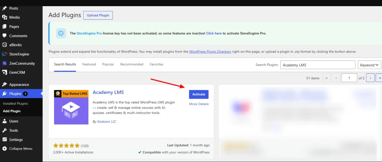Image resolution: width=382 pixels, height=162 pixels.
Task: Click the Search Plugins input field
Action: pos(318,65)
